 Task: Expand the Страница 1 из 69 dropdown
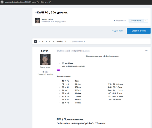77,42
